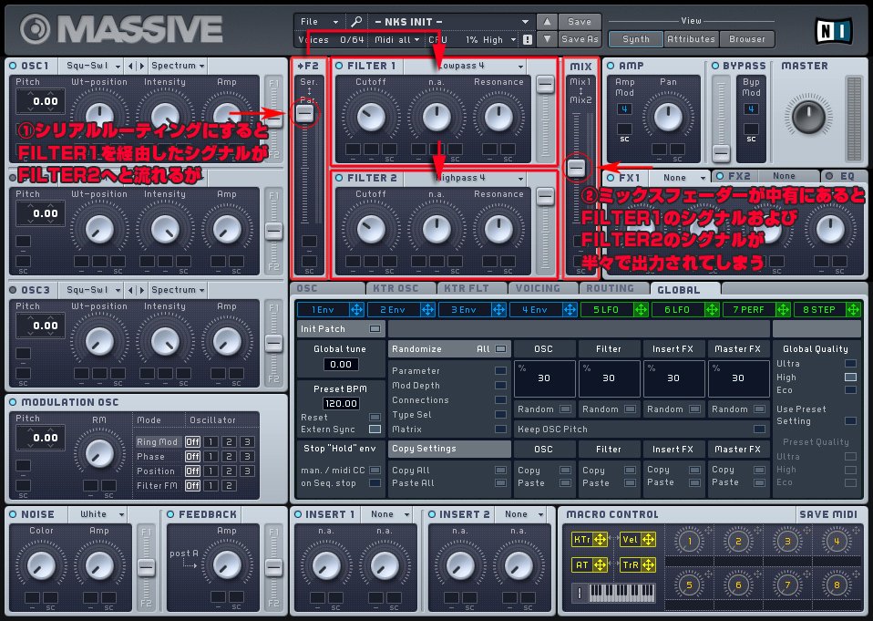
Task: Enable the Extern Sync checkbox
Action: tap(375, 430)
